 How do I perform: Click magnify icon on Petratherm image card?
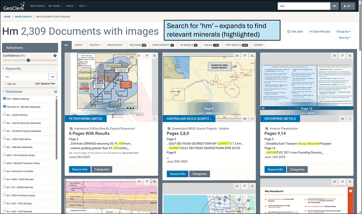154,56
